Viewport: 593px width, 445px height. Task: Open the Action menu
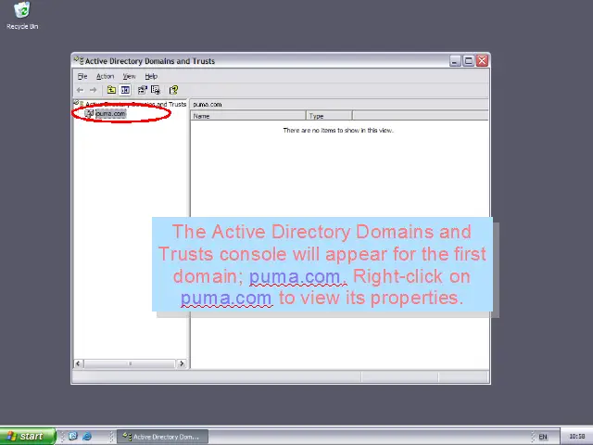[x=105, y=76]
